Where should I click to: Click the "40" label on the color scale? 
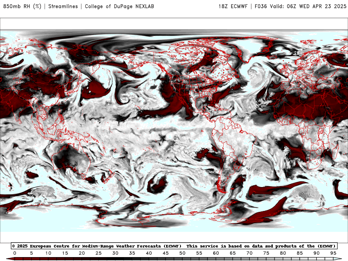(x=149, y=253)
